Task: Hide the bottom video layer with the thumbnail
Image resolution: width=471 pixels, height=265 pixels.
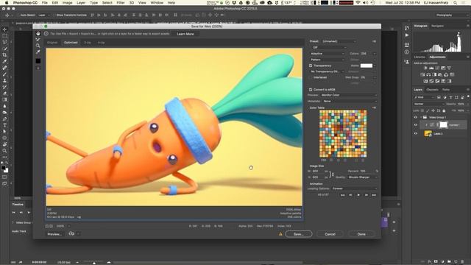Action: click(416, 134)
